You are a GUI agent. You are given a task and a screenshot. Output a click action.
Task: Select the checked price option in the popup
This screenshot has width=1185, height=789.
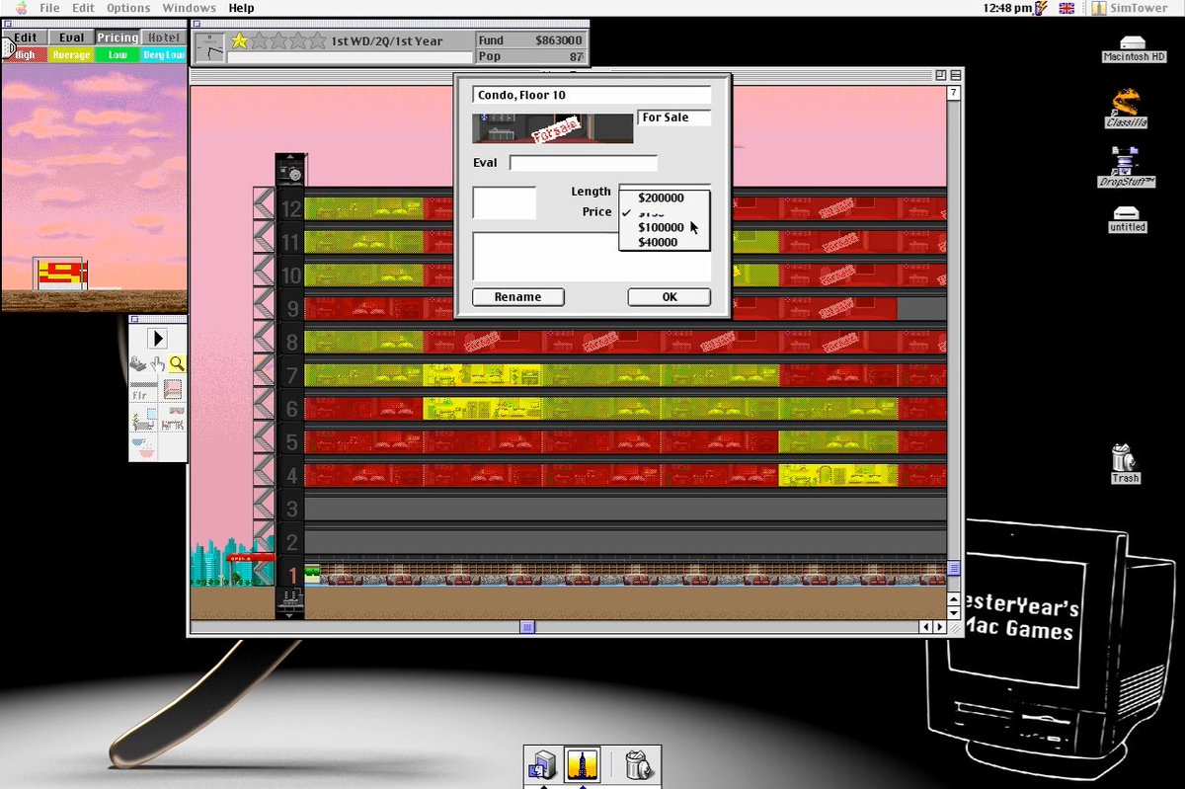click(x=664, y=212)
